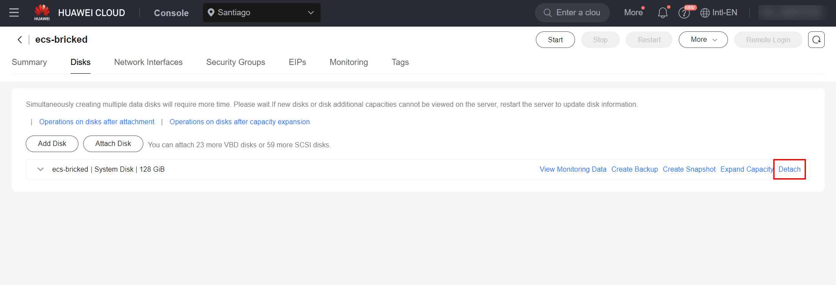Open the Monitoring tab
Screen dimensions: 836x285
coord(349,62)
